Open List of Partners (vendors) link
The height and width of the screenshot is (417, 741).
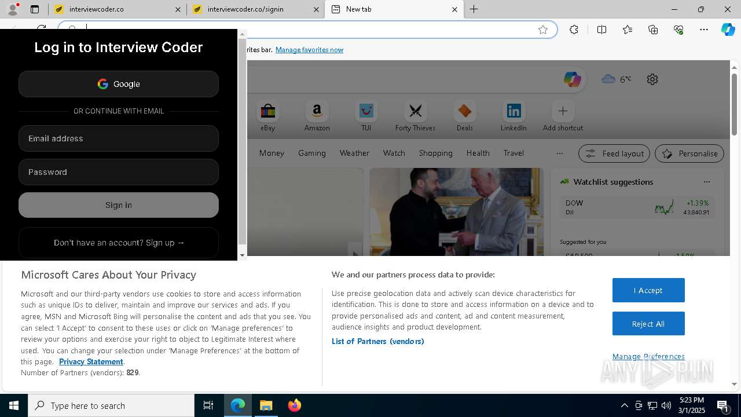[x=378, y=341]
